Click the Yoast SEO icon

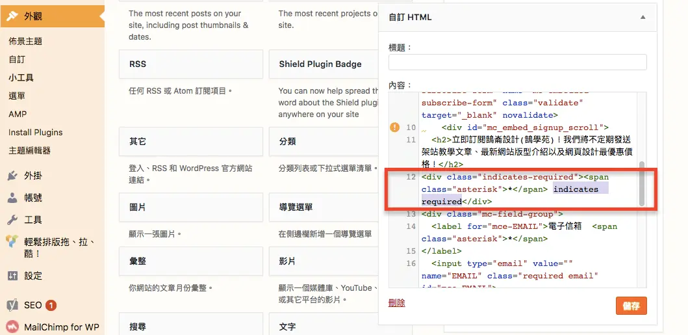pyautogui.click(x=12, y=305)
